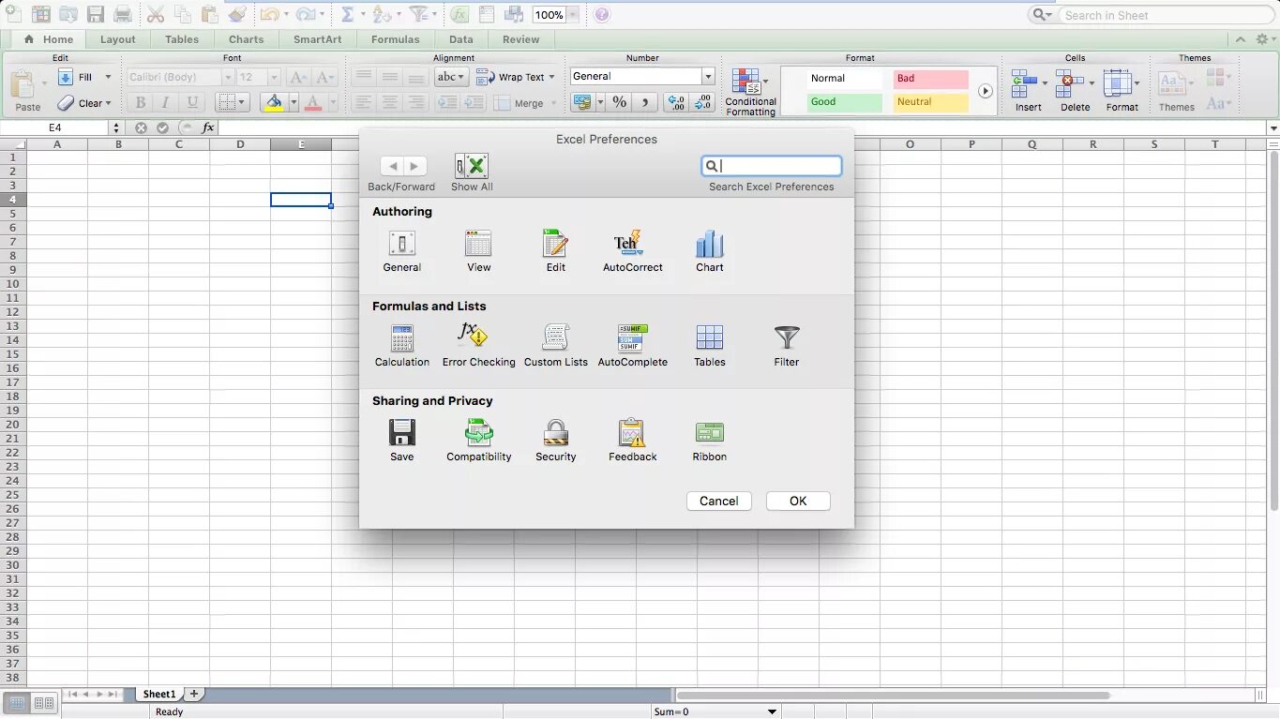
Task: Click the Print icon in toolbar
Action: [123, 14]
